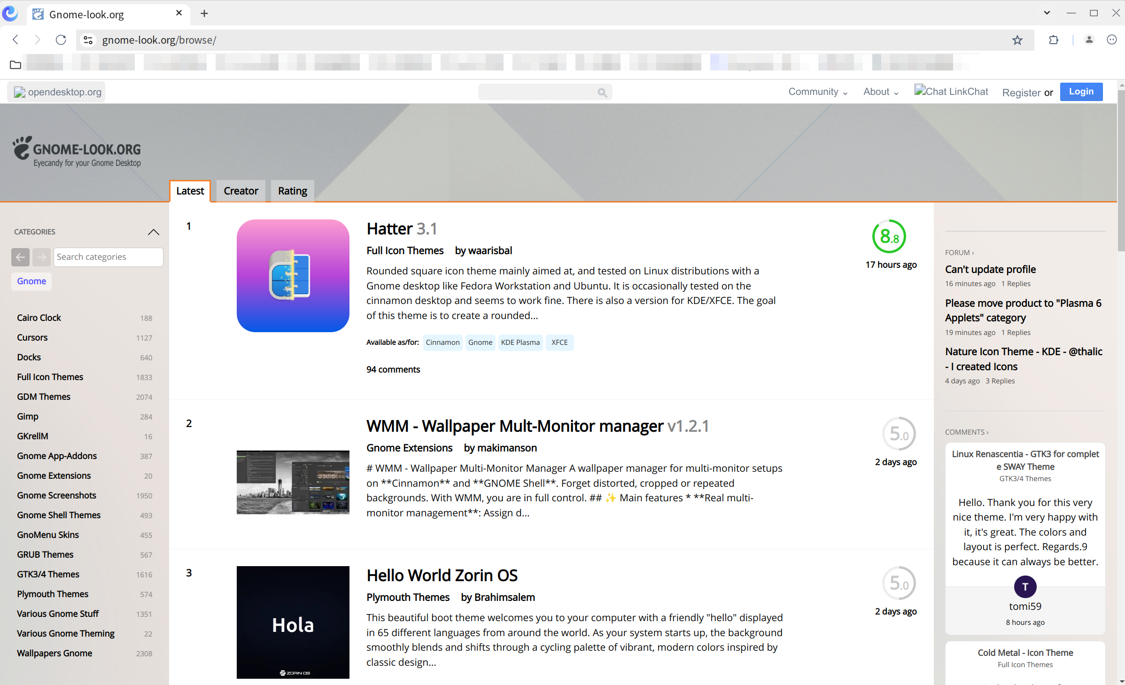Click the Login button
This screenshot has height=685, width=1125.
tap(1081, 92)
